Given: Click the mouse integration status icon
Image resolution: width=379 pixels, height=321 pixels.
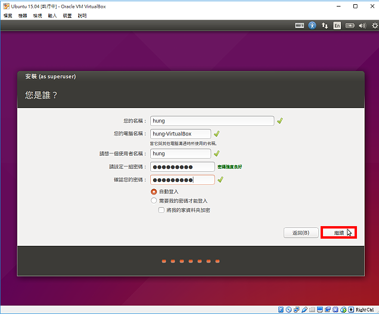Looking at the screenshot, I should [x=343, y=310].
